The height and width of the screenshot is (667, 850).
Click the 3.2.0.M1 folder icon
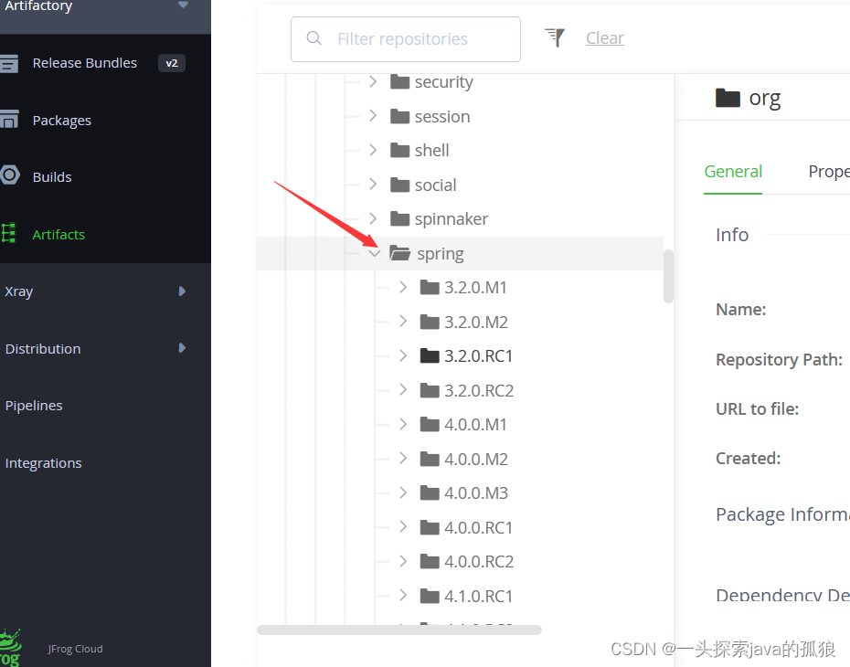click(430, 287)
